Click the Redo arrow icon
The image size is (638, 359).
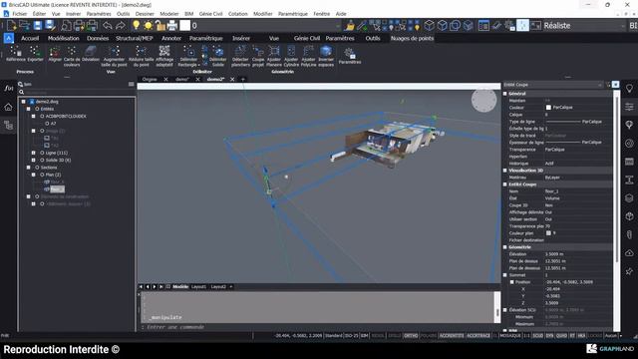121,26
